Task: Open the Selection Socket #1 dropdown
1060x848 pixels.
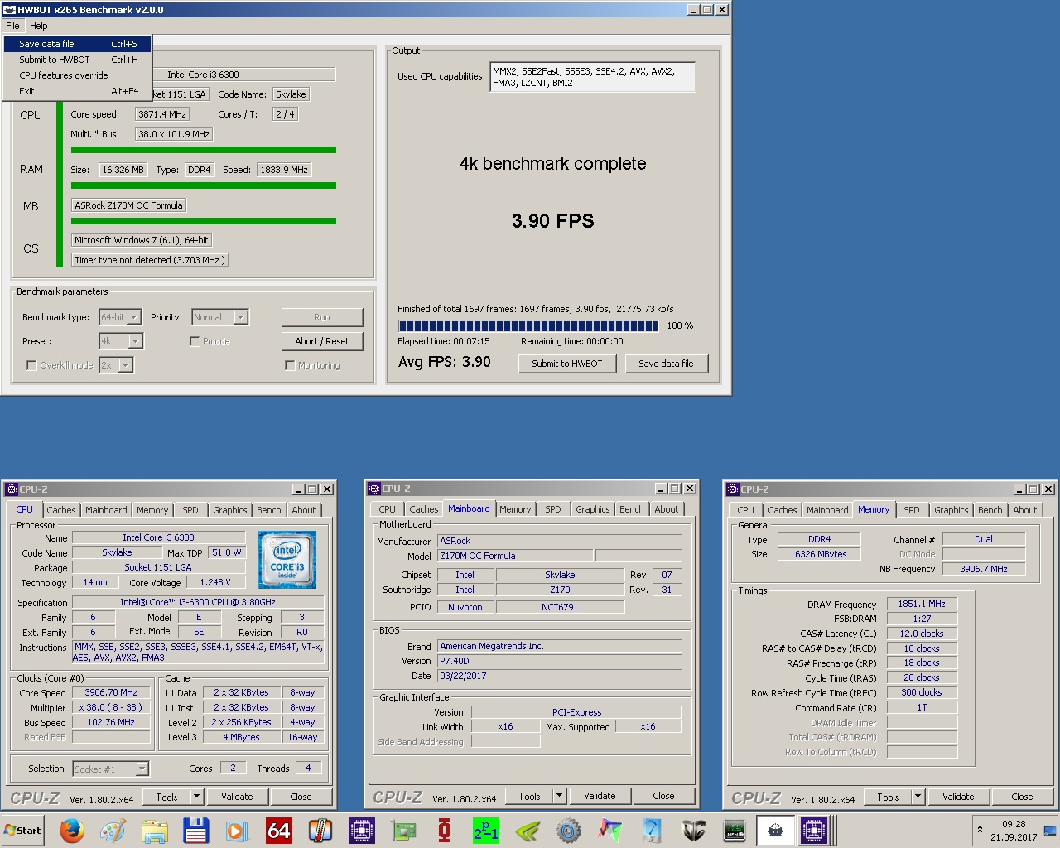Action: [x=110, y=769]
